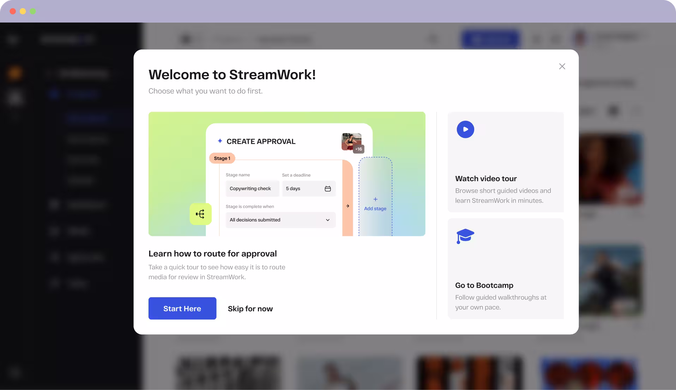Viewport: 676px width, 390px height.
Task: Click the Add stage plus button
Action: point(375,199)
